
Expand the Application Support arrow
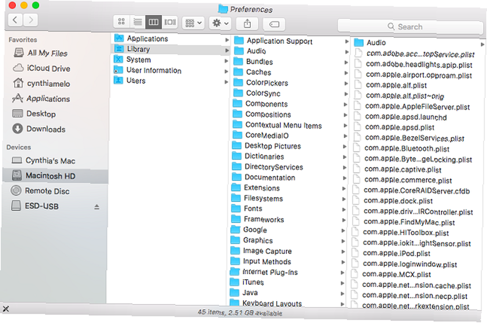coord(347,41)
